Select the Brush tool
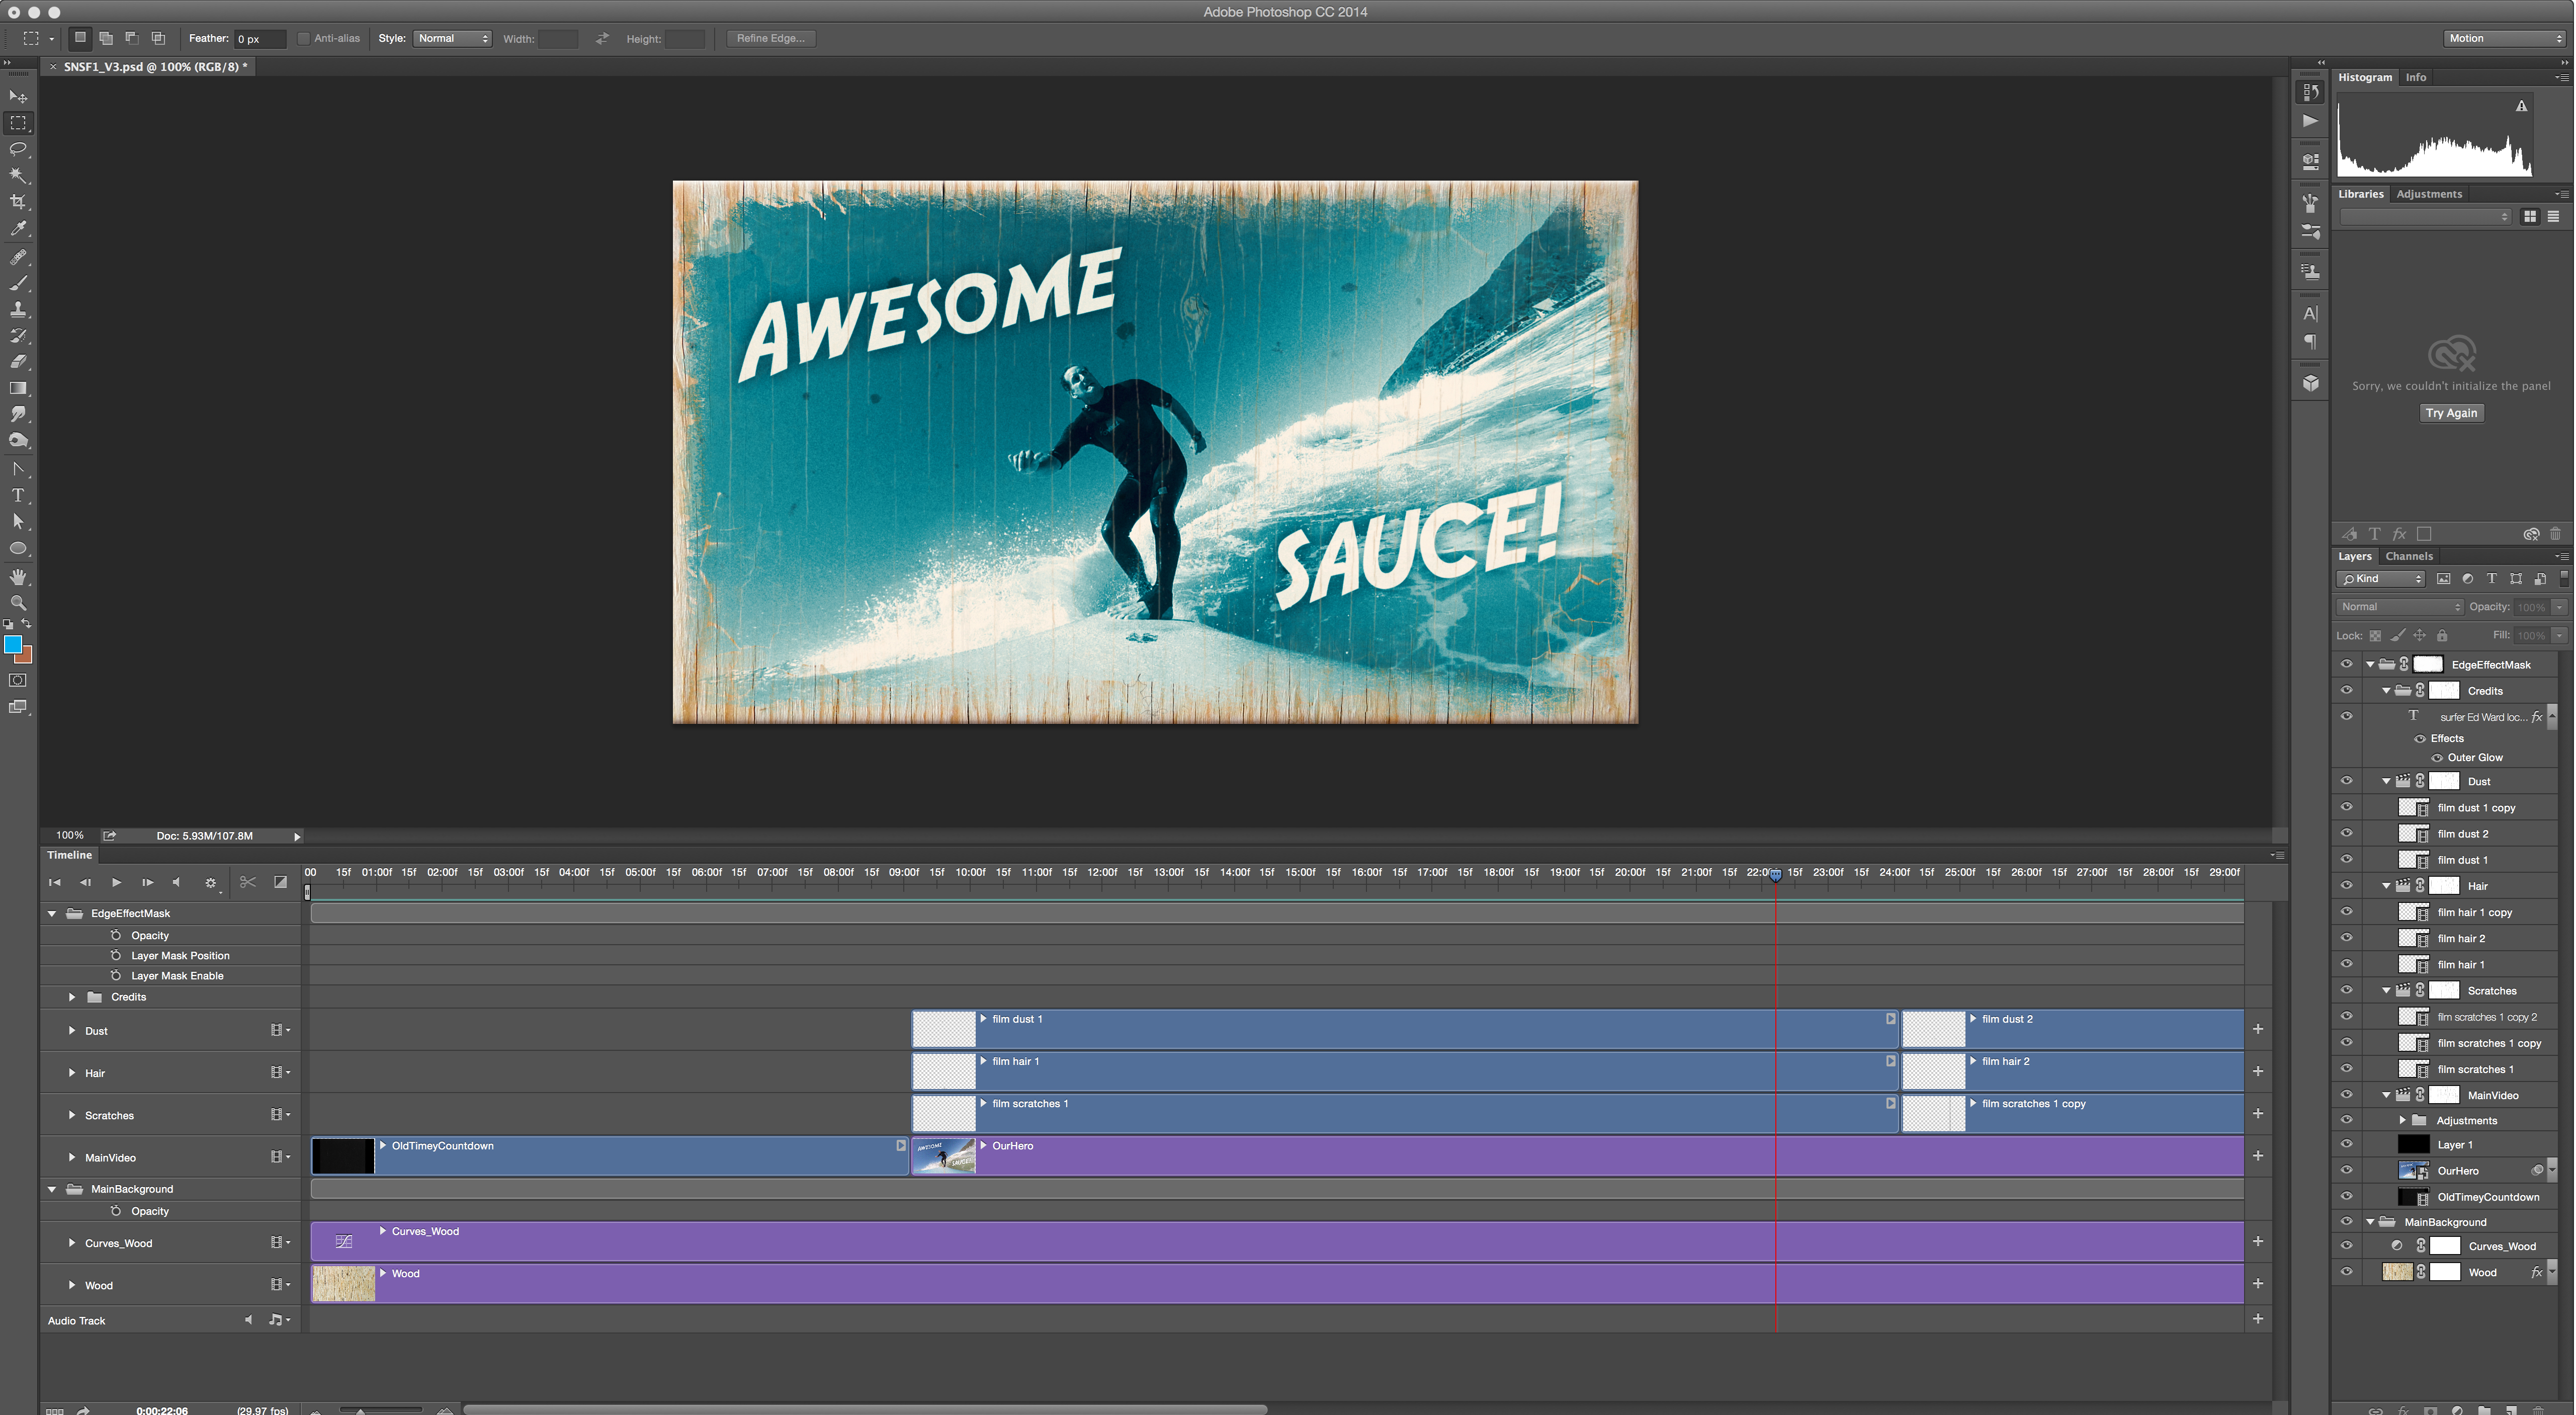Screen dimensions: 2576x1415 click(x=18, y=284)
